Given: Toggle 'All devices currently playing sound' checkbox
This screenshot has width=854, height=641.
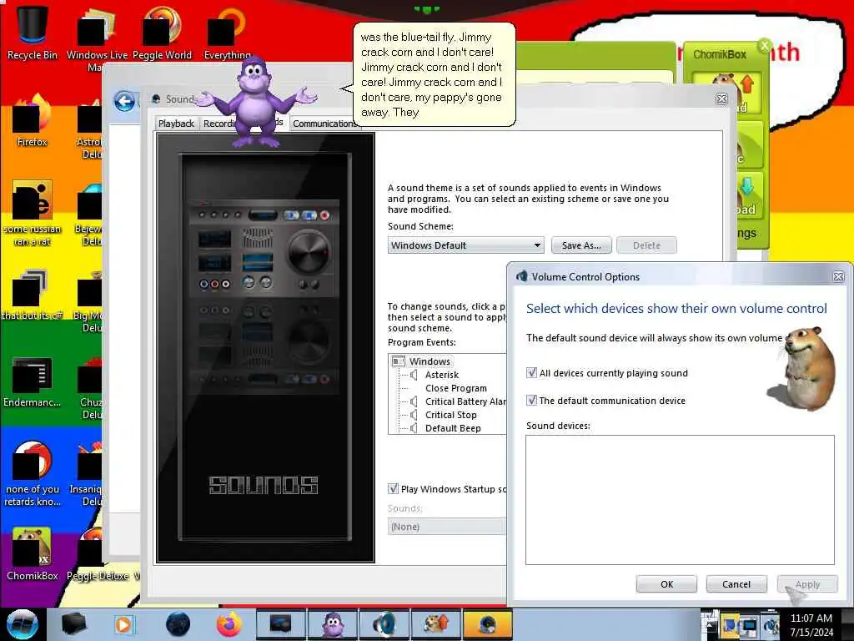Looking at the screenshot, I should pos(531,373).
